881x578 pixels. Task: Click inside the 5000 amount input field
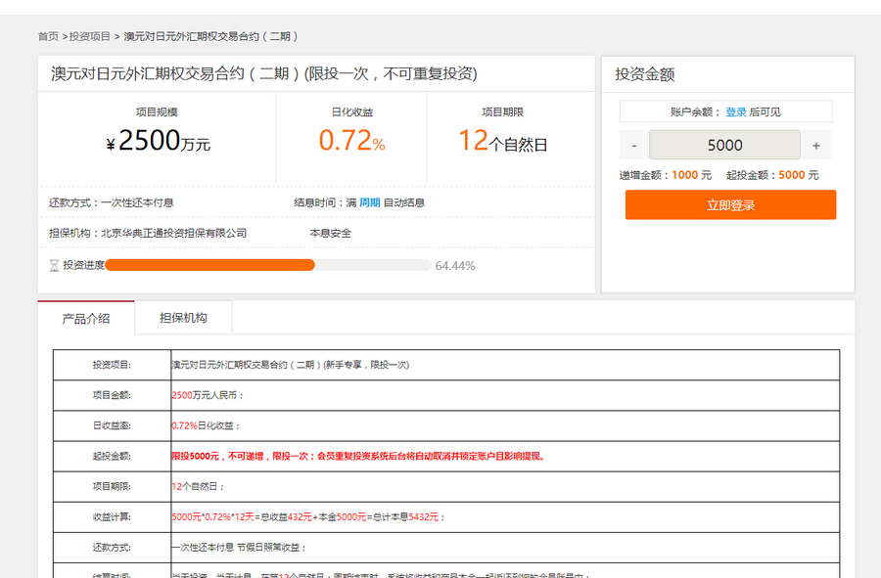pyautogui.click(x=724, y=144)
